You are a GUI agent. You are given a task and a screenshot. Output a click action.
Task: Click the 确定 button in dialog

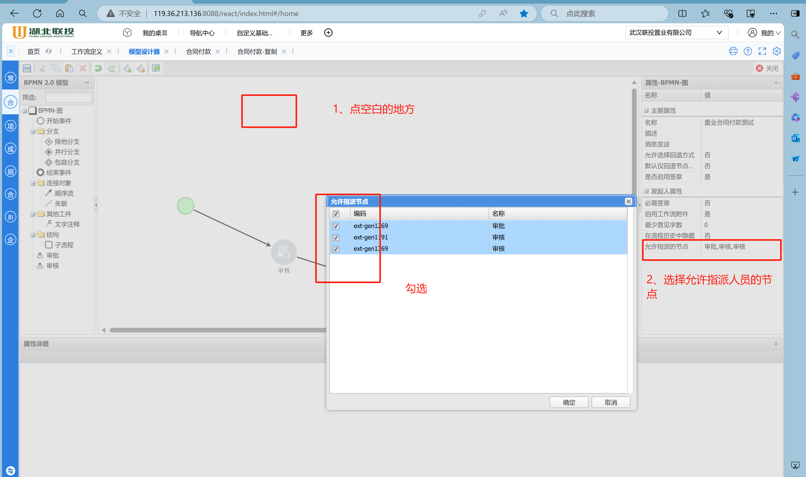[569, 402]
